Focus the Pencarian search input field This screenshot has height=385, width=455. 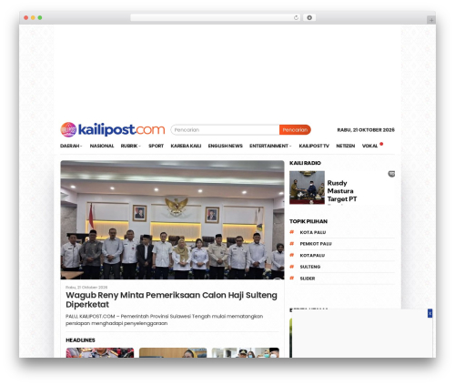click(x=225, y=130)
